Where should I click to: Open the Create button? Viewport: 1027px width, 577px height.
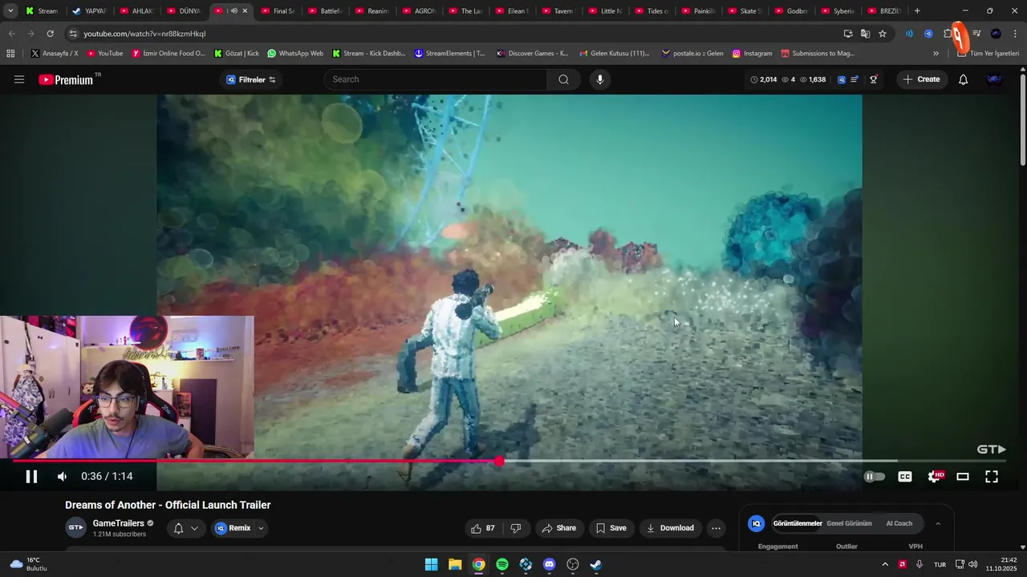point(922,79)
